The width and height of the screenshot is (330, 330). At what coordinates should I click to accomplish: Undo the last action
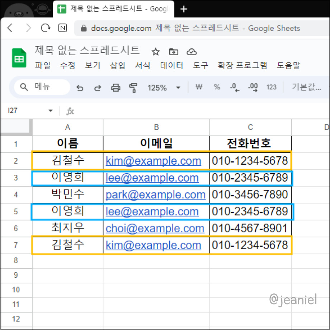80,87
